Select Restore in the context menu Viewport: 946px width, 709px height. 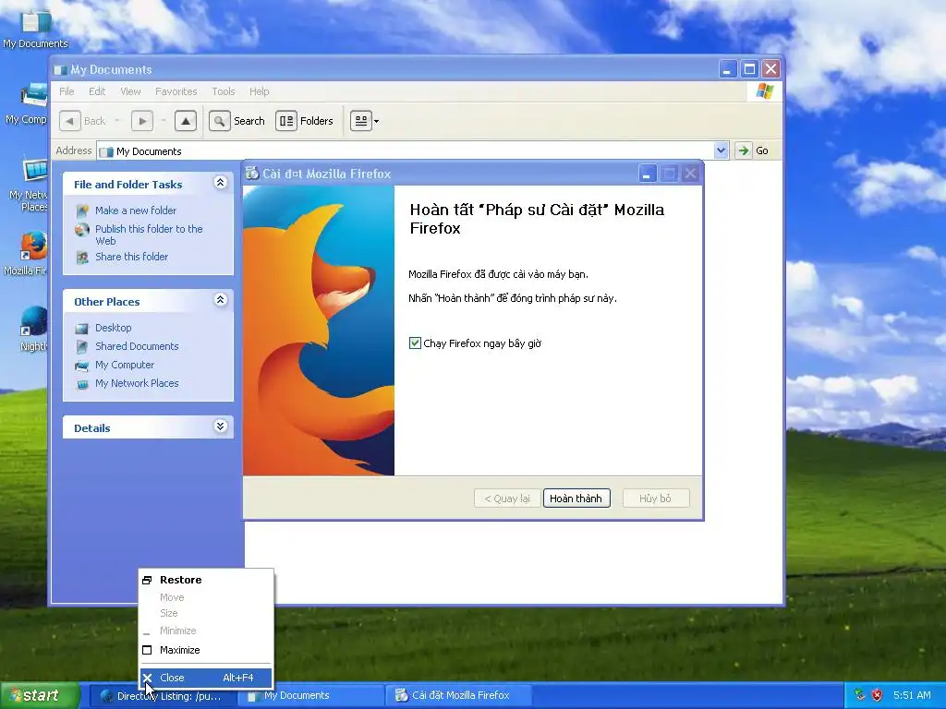tap(206, 580)
